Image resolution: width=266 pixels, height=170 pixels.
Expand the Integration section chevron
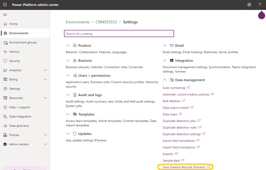point(165,60)
